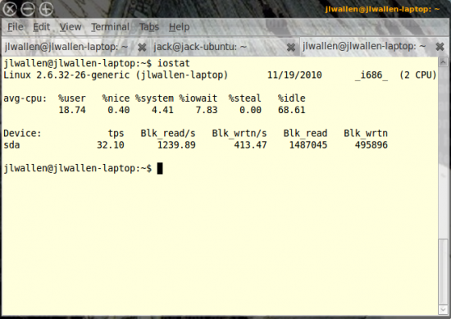Click the sda device name
The height and width of the screenshot is (319, 451).
click(x=11, y=145)
